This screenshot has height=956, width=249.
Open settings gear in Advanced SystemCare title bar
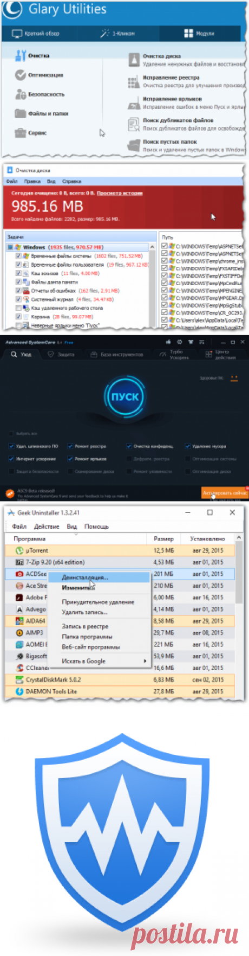[x=180, y=342]
